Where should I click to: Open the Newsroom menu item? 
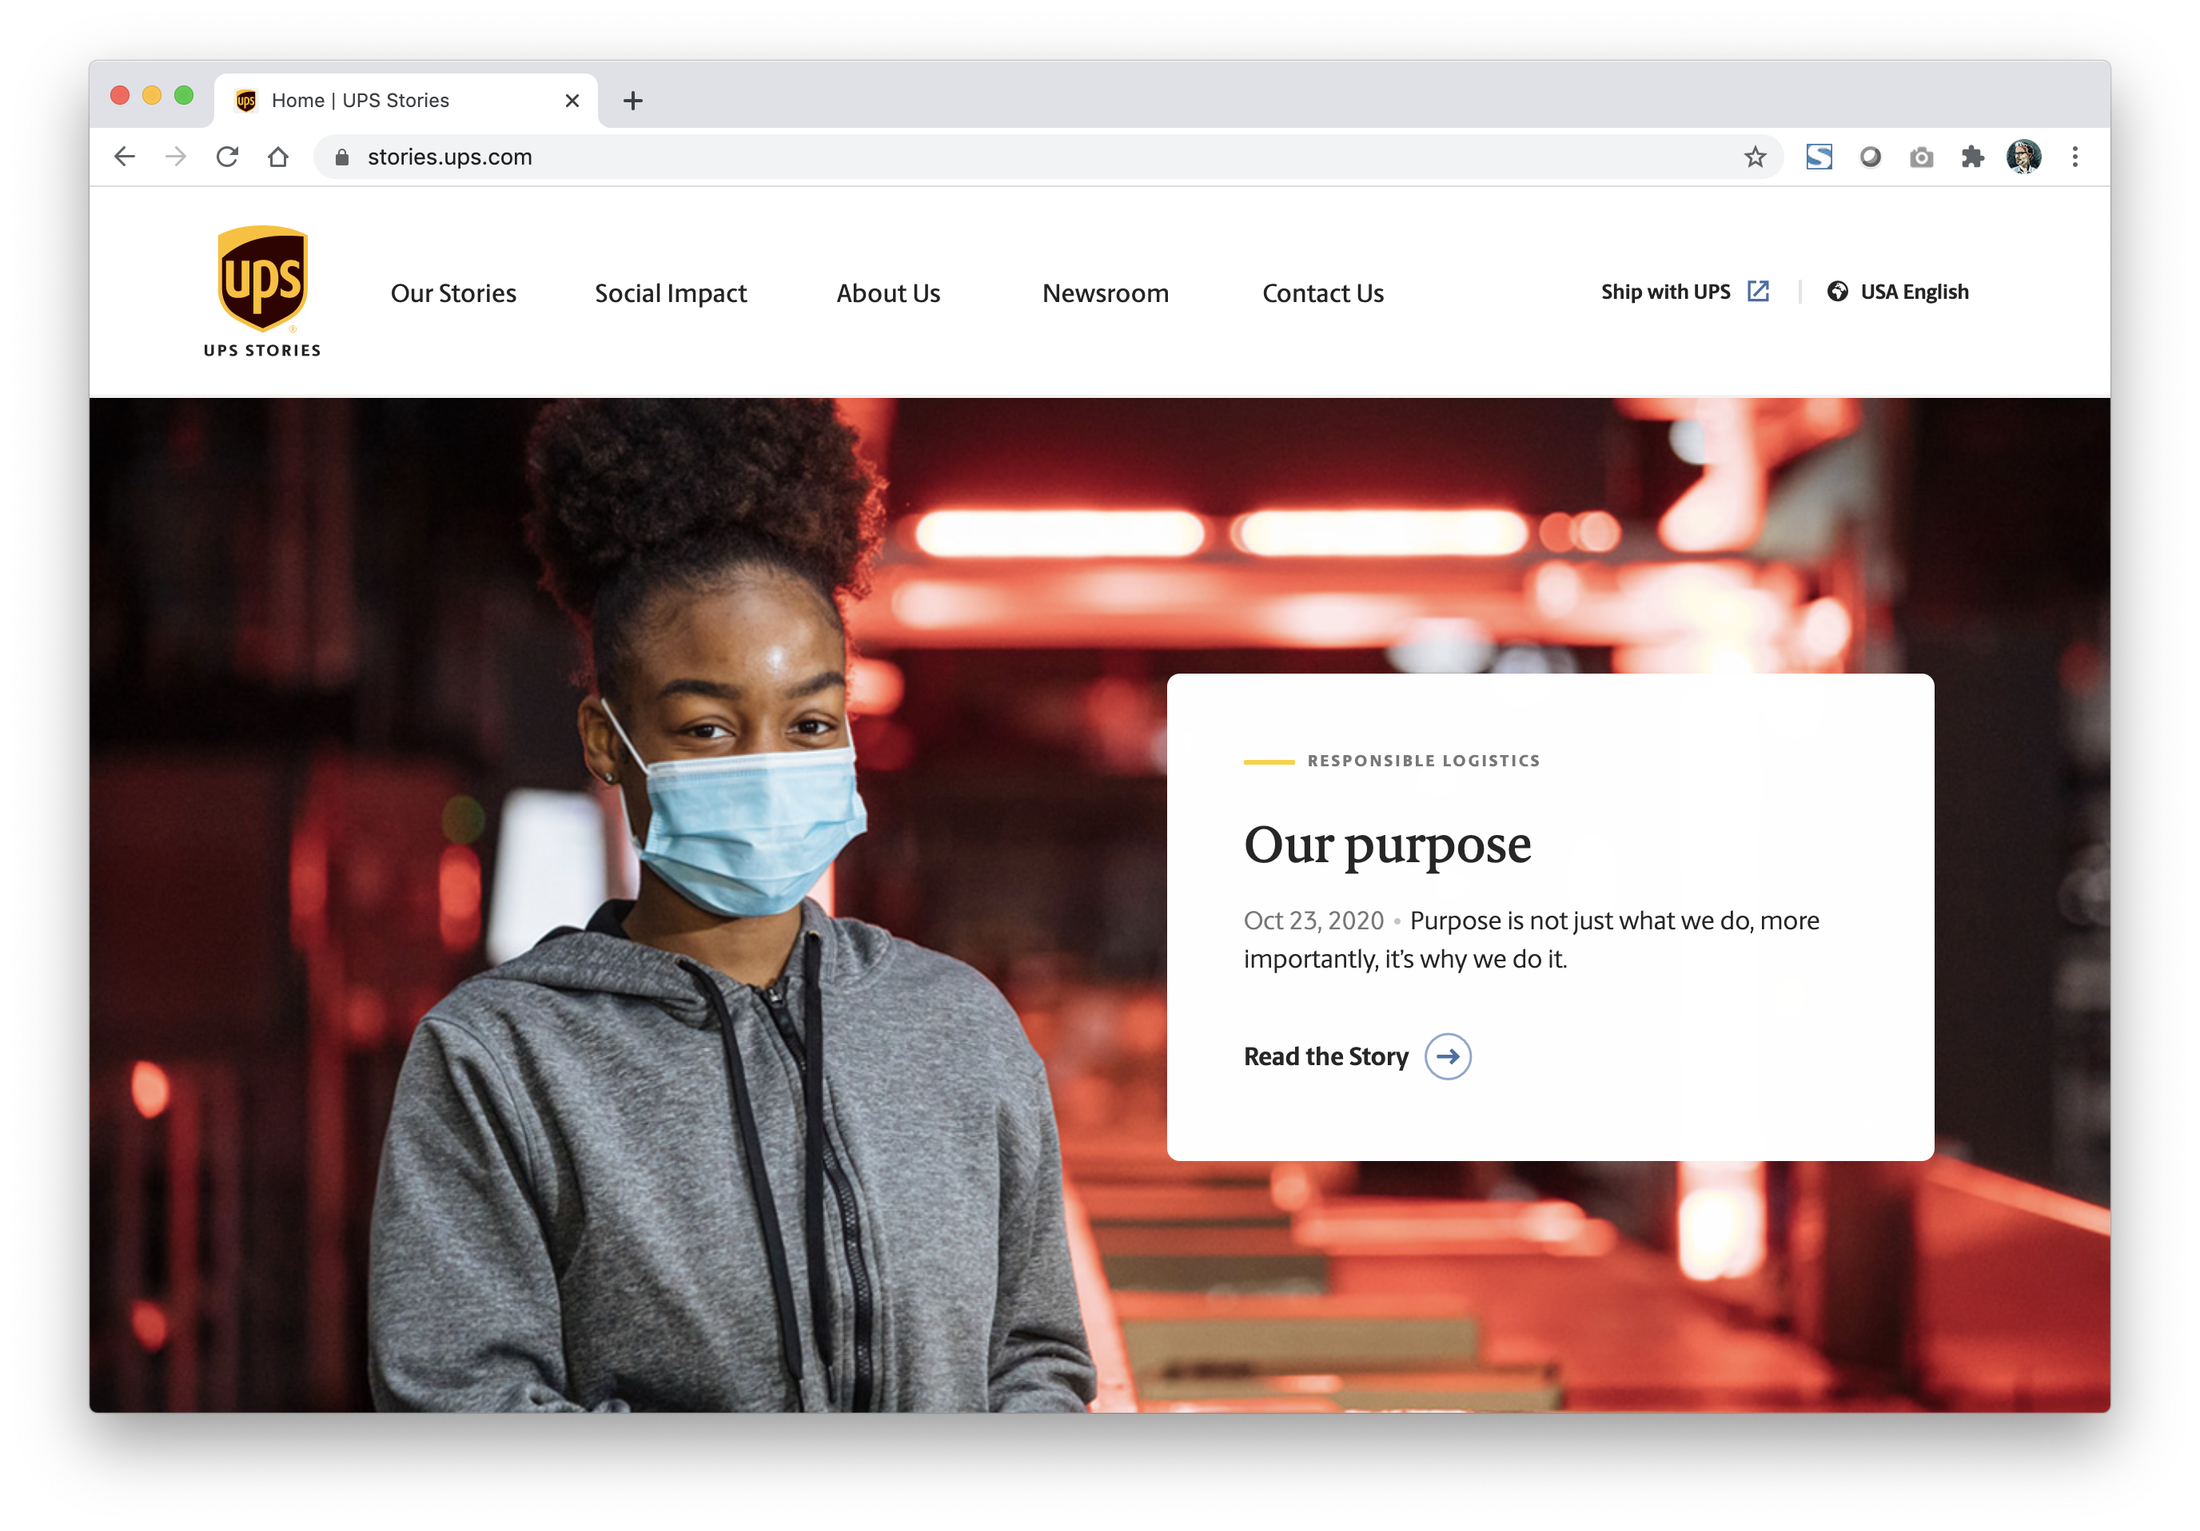(x=1105, y=293)
